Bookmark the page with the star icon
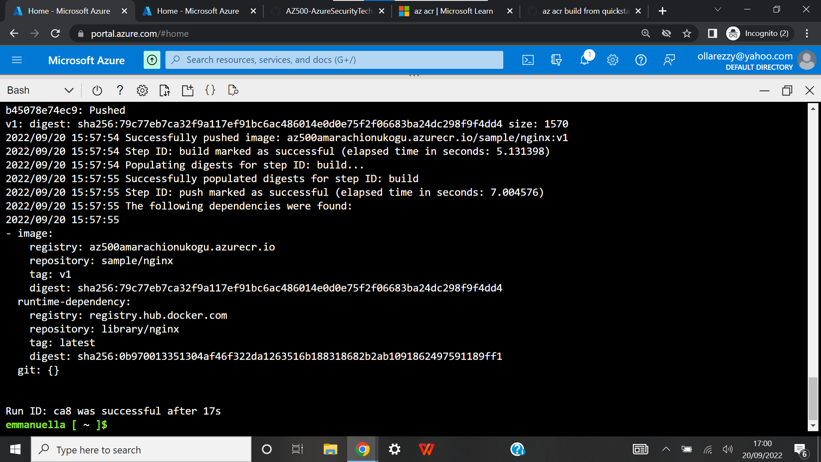 (687, 33)
